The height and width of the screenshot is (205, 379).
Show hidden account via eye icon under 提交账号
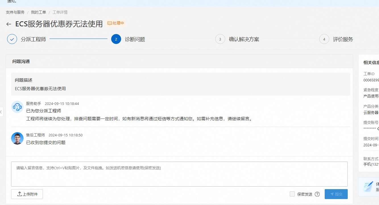point(378,129)
